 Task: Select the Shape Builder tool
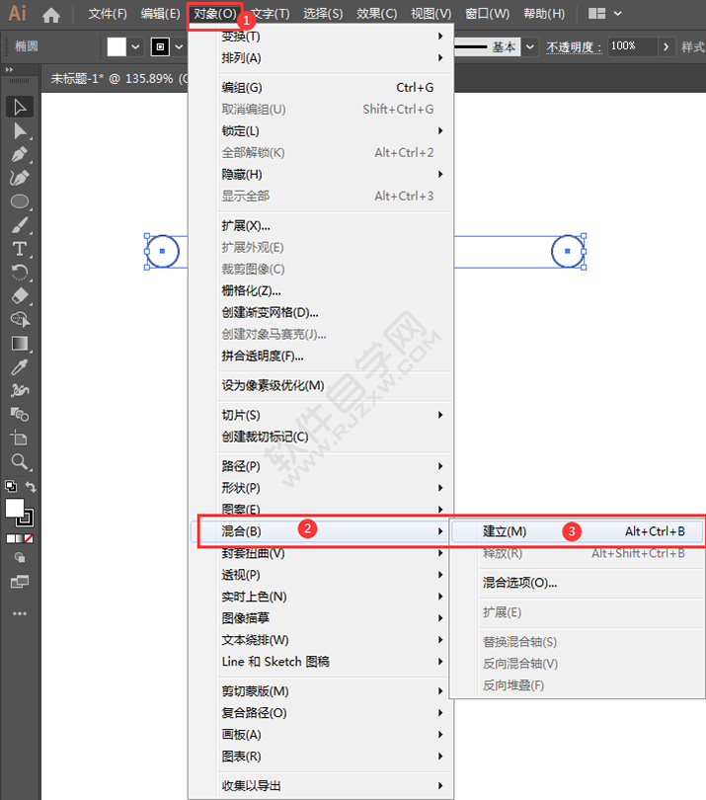[x=20, y=319]
